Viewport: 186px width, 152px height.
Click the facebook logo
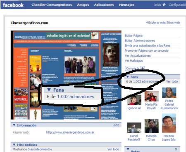(x=13, y=5)
